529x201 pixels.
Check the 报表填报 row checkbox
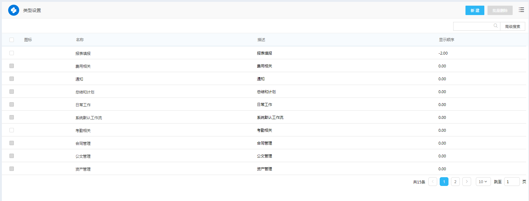point(12,53)
